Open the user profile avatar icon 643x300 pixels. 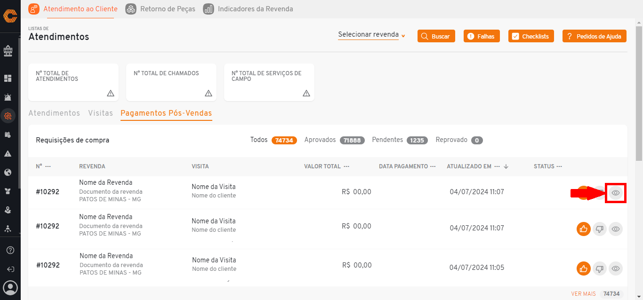point(10,287)
